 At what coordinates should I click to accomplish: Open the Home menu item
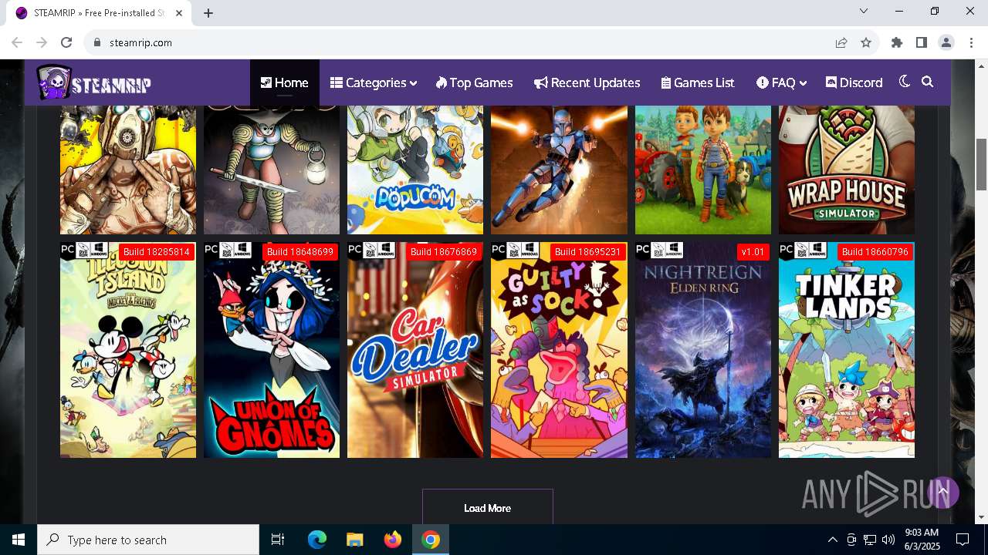coord(284,82)
